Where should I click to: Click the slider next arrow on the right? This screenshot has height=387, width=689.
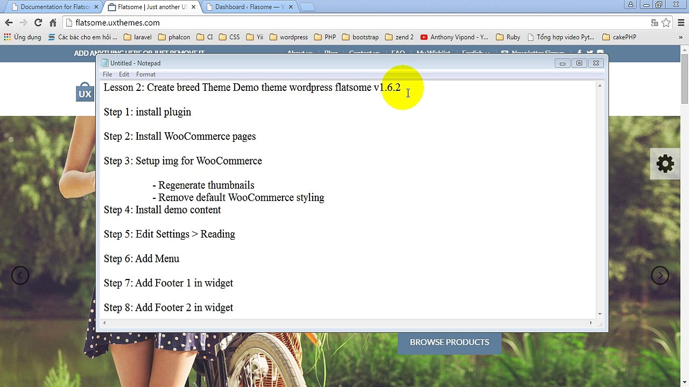[660, 275]
